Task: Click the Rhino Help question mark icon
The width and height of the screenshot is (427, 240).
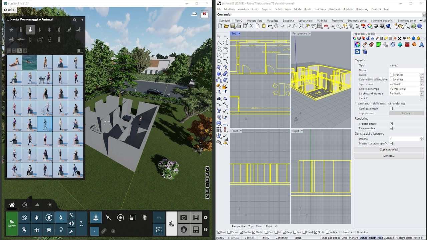Action: tap(420, 26)
